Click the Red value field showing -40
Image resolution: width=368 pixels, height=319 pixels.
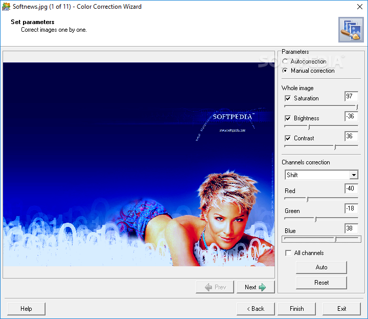(351, 188)
